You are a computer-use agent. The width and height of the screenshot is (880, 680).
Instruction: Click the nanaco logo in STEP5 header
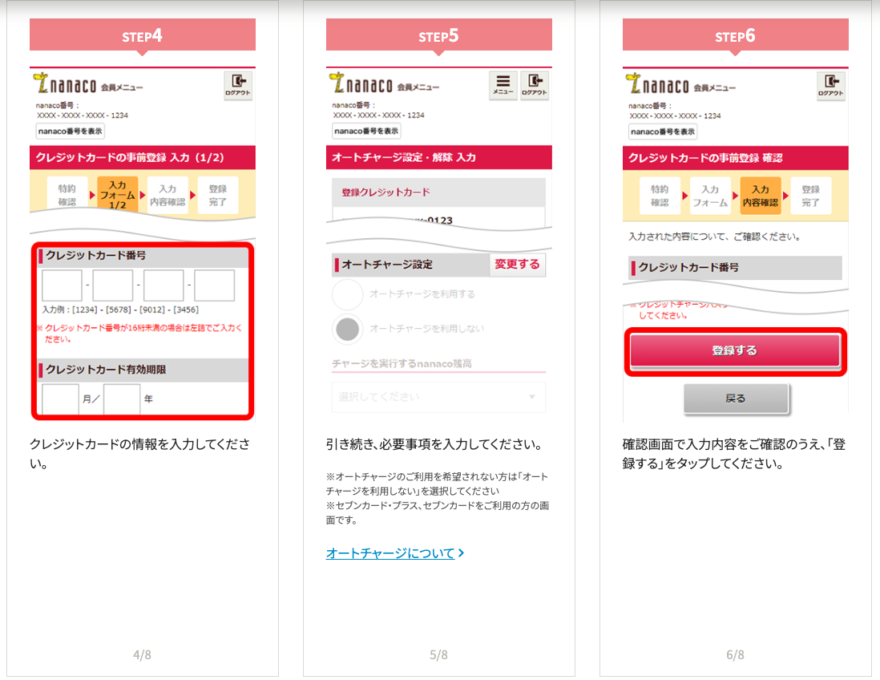point(361,83)
